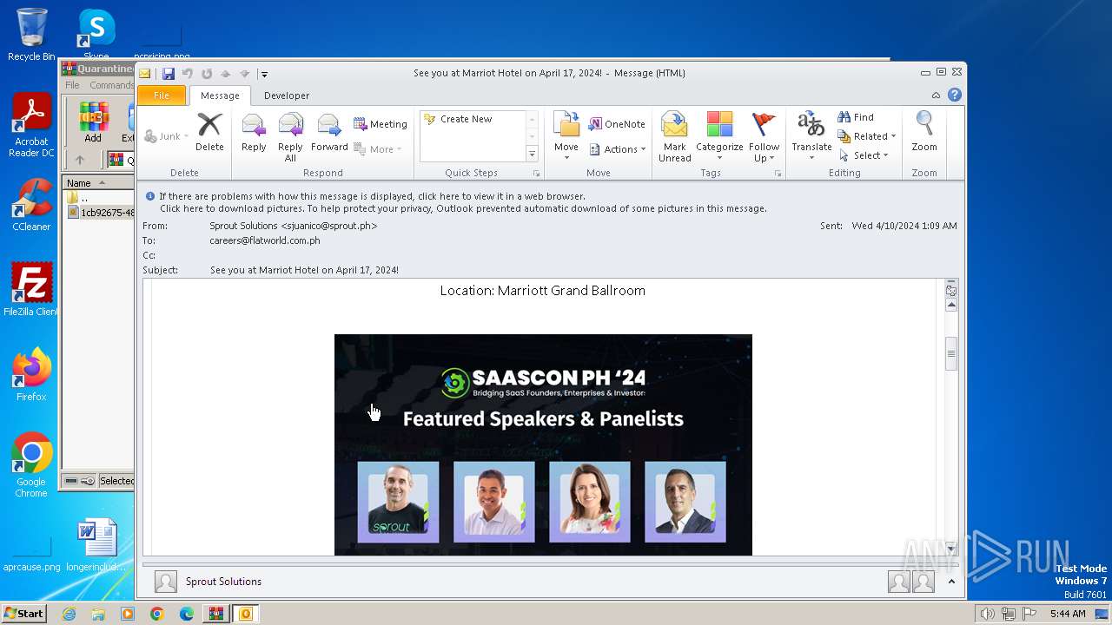Image resolution: width=1112 pixels, height=625 pixels.
Task: Open the longerinclud Word document on desktop
Action: point(96,546)
